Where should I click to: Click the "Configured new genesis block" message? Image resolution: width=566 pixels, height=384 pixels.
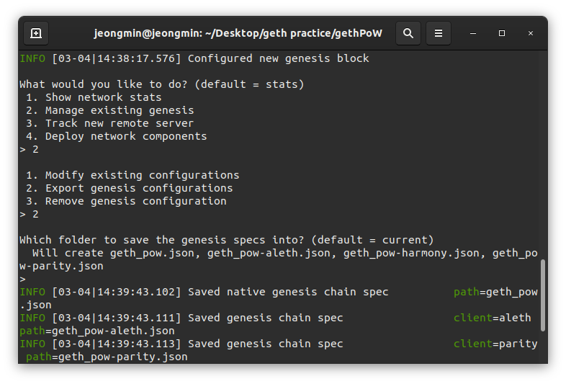tap(278, 58)
